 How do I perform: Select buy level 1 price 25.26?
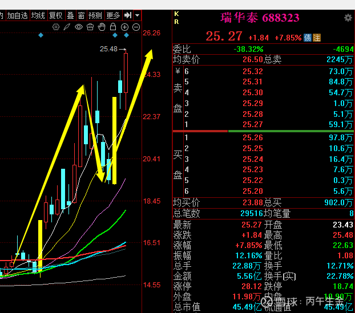pos(253,137)
